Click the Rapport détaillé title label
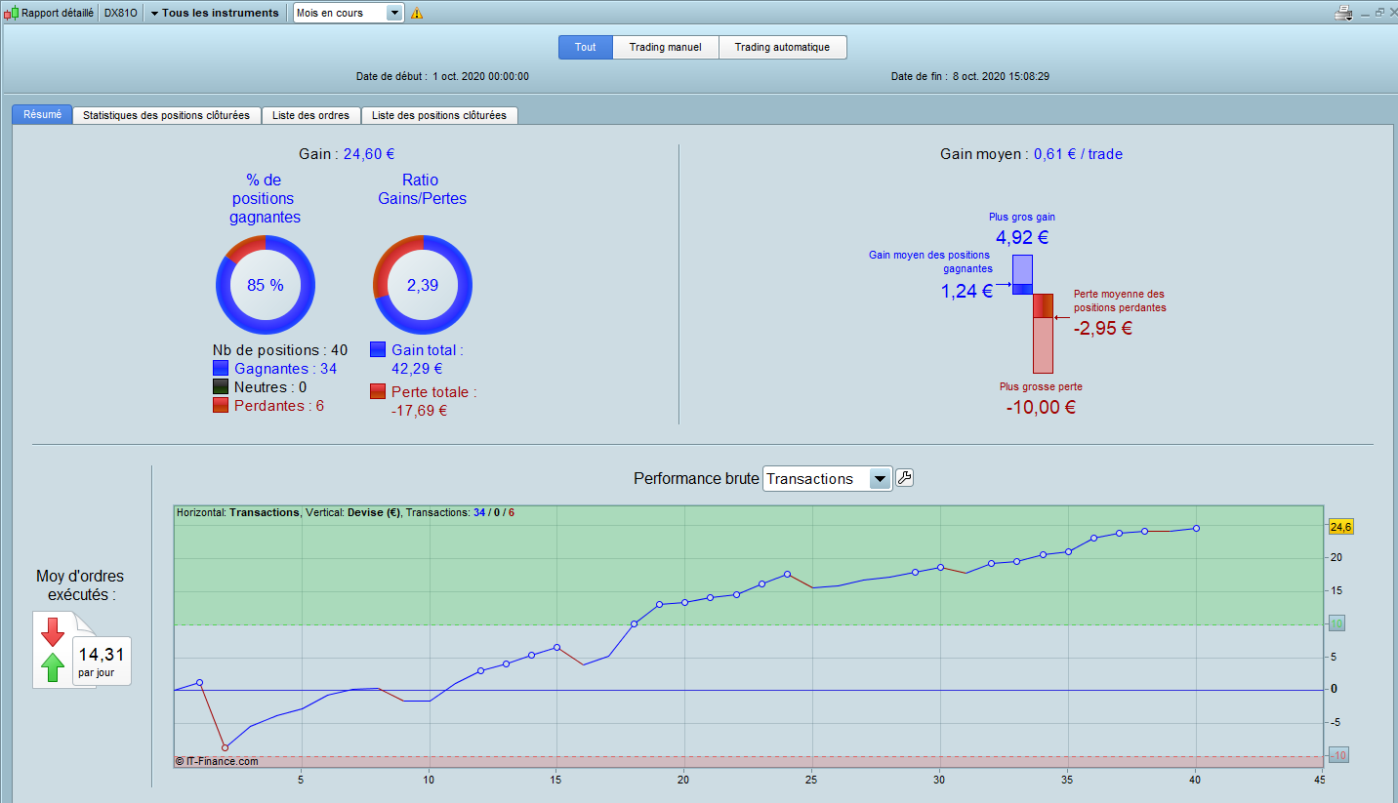Screen dimensions: 1398x803 (x=58, y=14)
